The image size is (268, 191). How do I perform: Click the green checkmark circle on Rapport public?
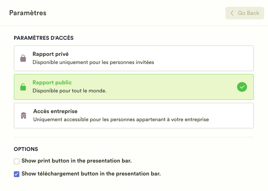242,87
